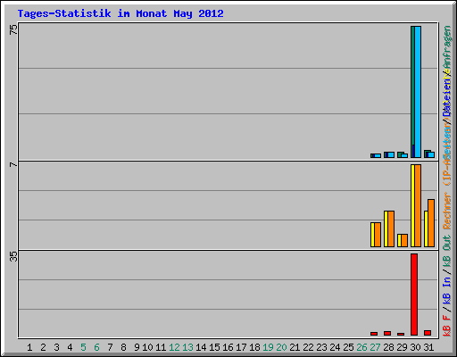The width and height of the screenshot is (457, 357).
Task: Click the orange bar for day 31
Action: coord(431,223)
